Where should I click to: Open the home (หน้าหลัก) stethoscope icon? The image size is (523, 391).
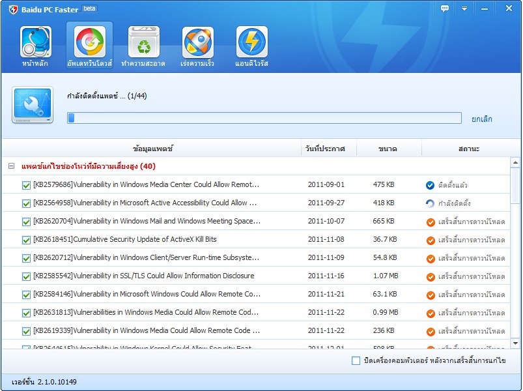pyautogui.click(x=35, y=43)
